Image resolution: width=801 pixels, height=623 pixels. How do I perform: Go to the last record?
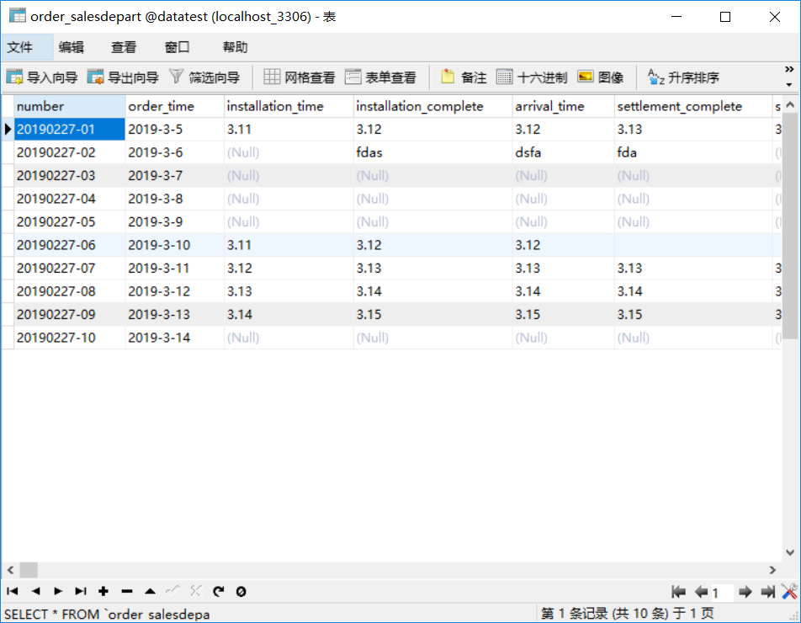[80, 591]
